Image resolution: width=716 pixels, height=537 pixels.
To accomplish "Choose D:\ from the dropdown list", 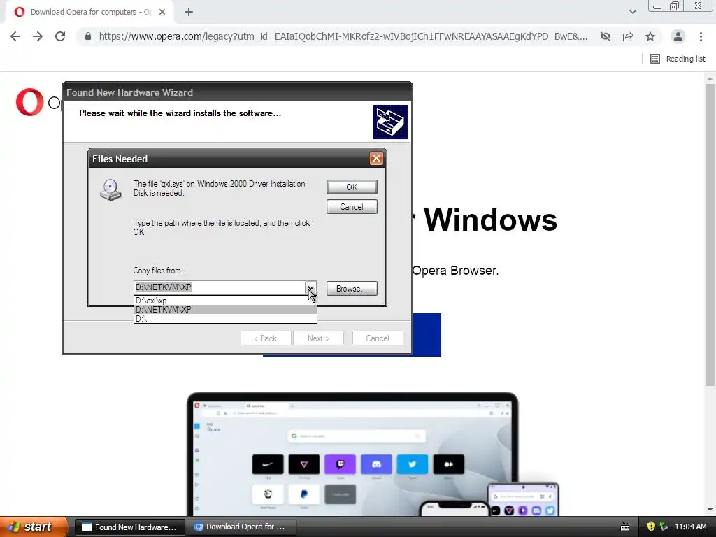I will pos(225,319).
